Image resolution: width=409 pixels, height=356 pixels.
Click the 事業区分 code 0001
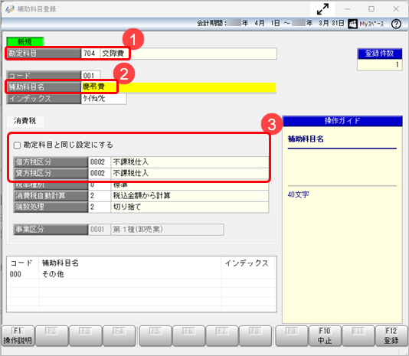pos(100,230)
